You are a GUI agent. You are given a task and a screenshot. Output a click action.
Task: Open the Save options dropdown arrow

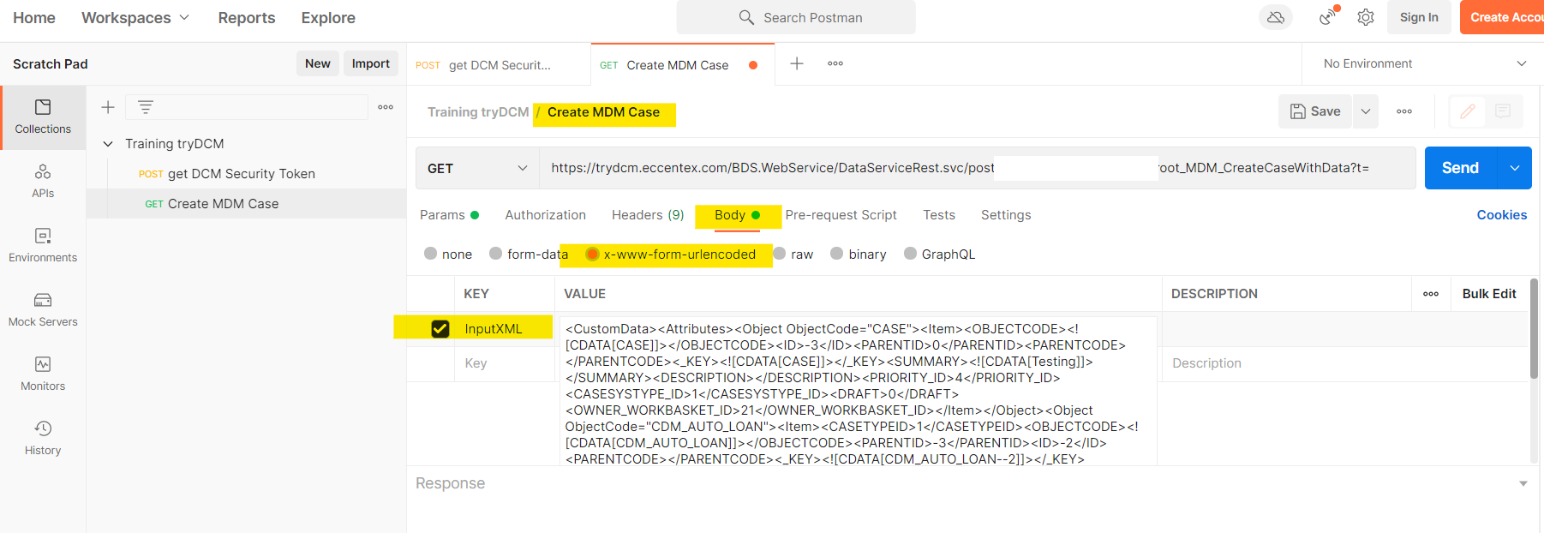(1366, 111)
